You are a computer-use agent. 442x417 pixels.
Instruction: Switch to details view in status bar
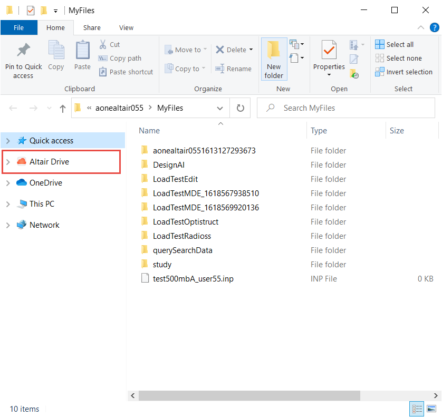tap(417, 409)
